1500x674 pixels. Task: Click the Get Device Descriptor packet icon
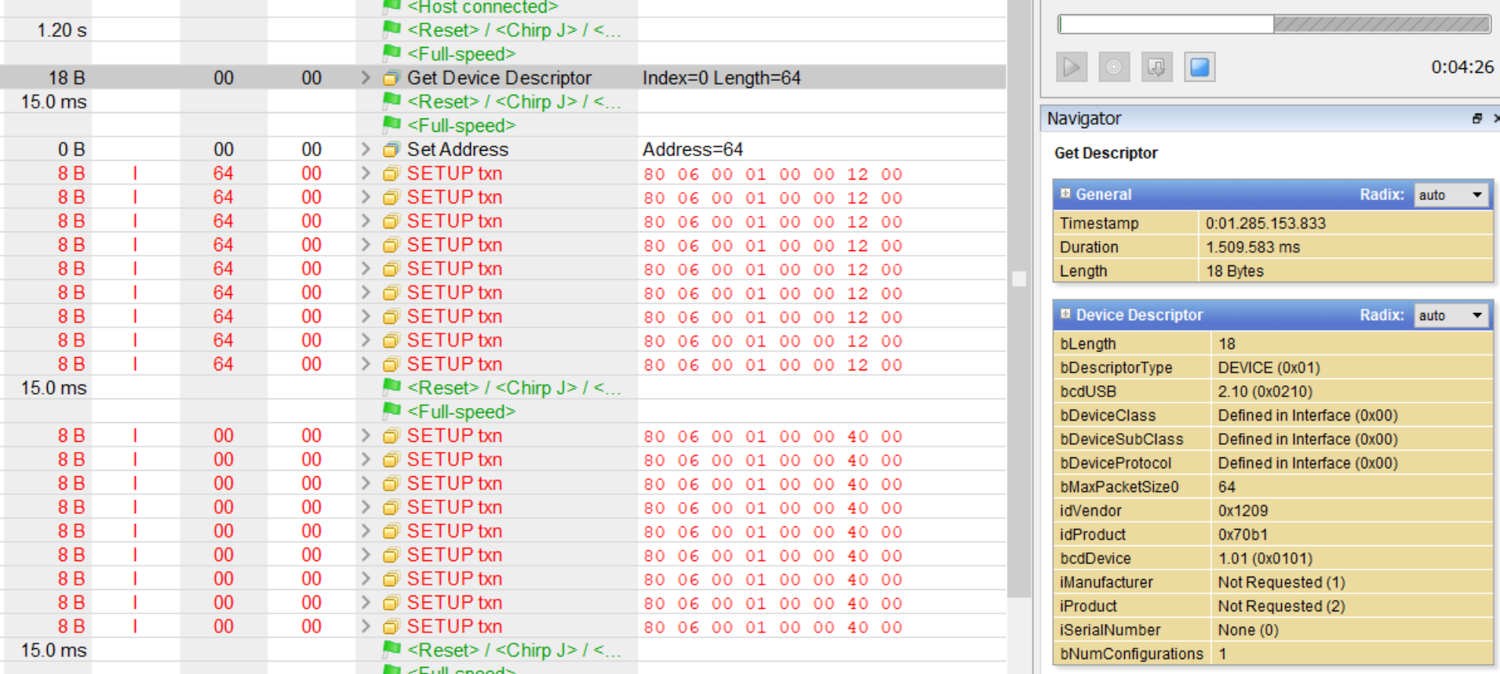coord(391,78)
